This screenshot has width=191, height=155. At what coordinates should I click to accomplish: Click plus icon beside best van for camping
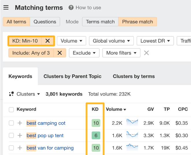(x=20, y=148)
